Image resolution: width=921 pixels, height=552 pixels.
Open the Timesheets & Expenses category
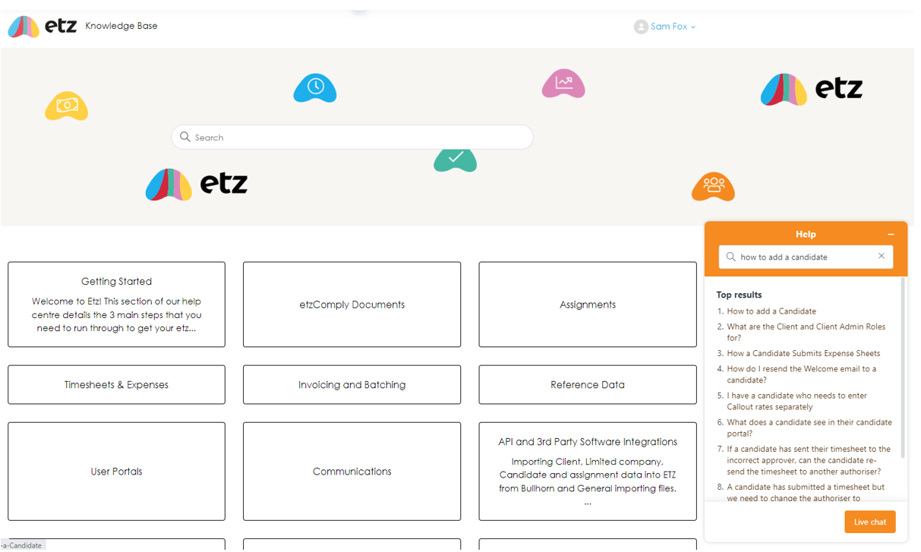pos(116,384)
